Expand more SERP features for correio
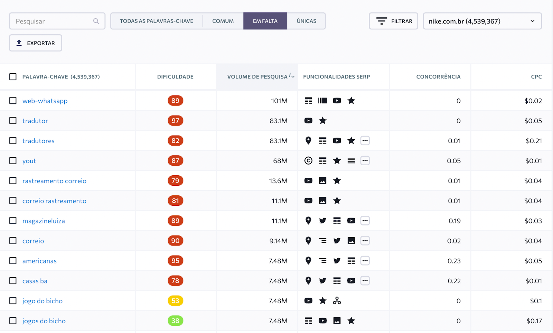Image resolution: width=553 pixels, height=333 pixels. coord(365,241)
